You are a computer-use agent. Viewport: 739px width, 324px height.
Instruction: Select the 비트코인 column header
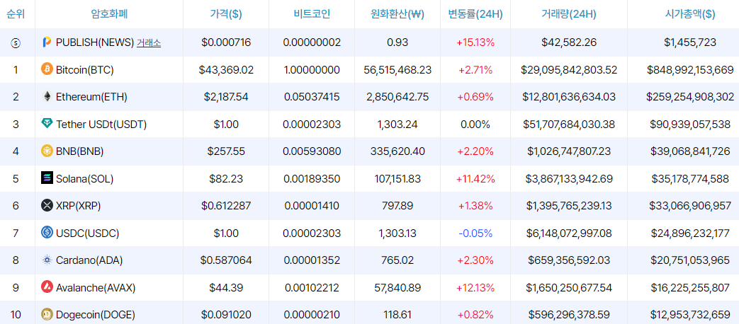312,13
